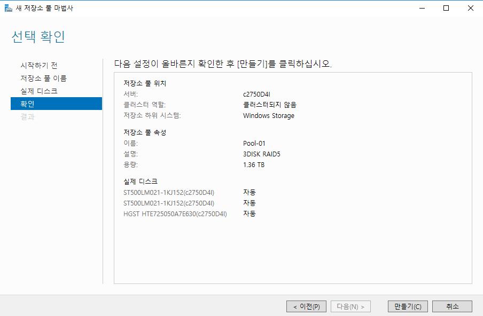Click the 클러스터되지 않음 value
483x316 pixels.
[269, 105]
